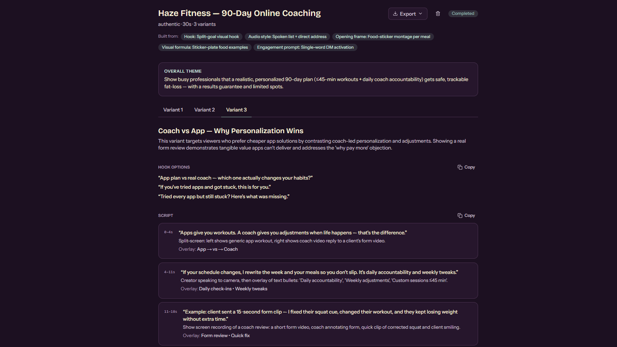Screen dimensions: 617x347
Task: Select the 11-18s script segment card
Action: point(318,324)
